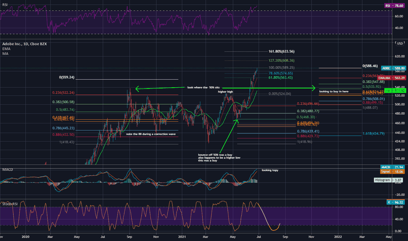Select the 78.60%(574.65) Fibonacci label
The height and width of the screenshot is (241, 408).
pos(281,74)
